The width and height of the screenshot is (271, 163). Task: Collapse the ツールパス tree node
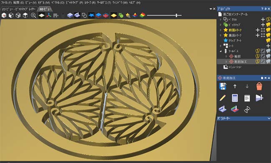click(221, 51)
